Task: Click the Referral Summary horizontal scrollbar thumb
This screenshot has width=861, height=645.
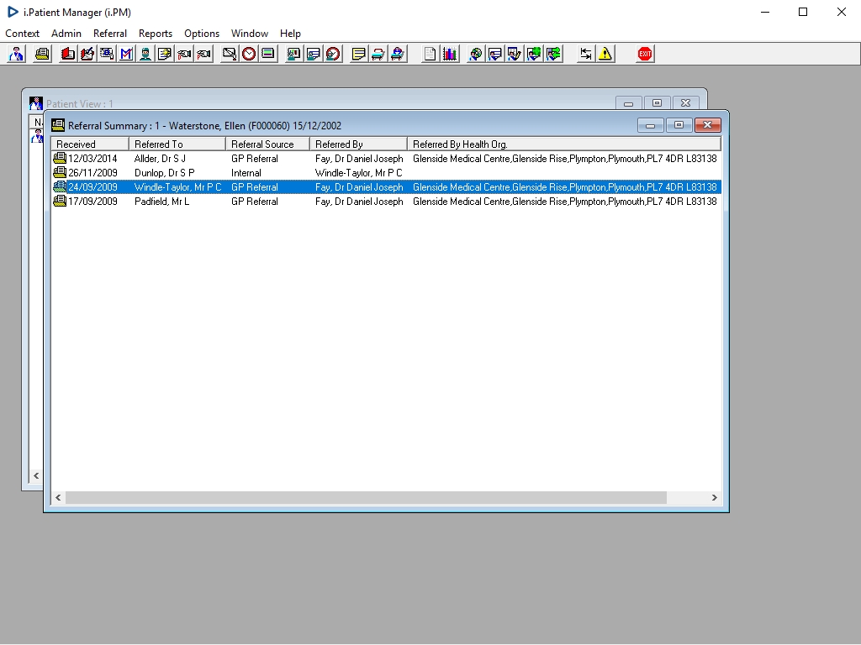Action: pyautogui.click(x=366, y=497)
